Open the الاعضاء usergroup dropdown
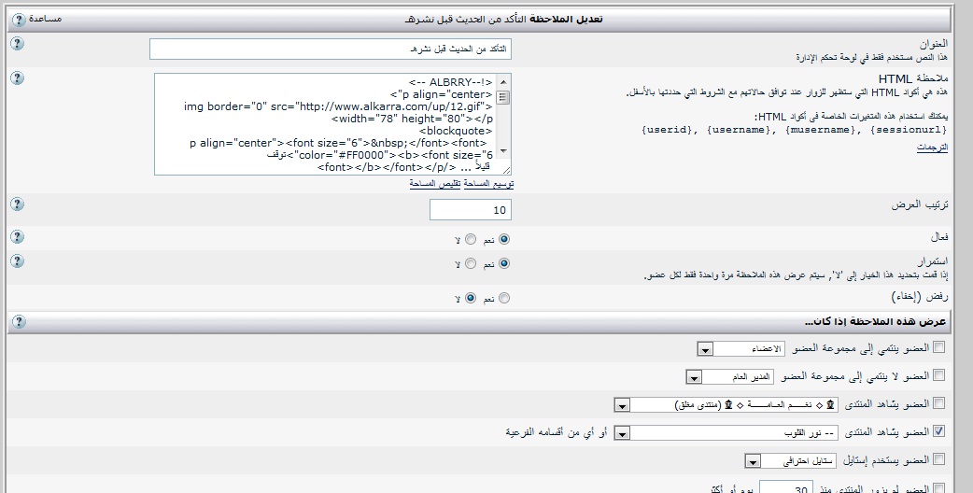973x493 pixels. 705,348
